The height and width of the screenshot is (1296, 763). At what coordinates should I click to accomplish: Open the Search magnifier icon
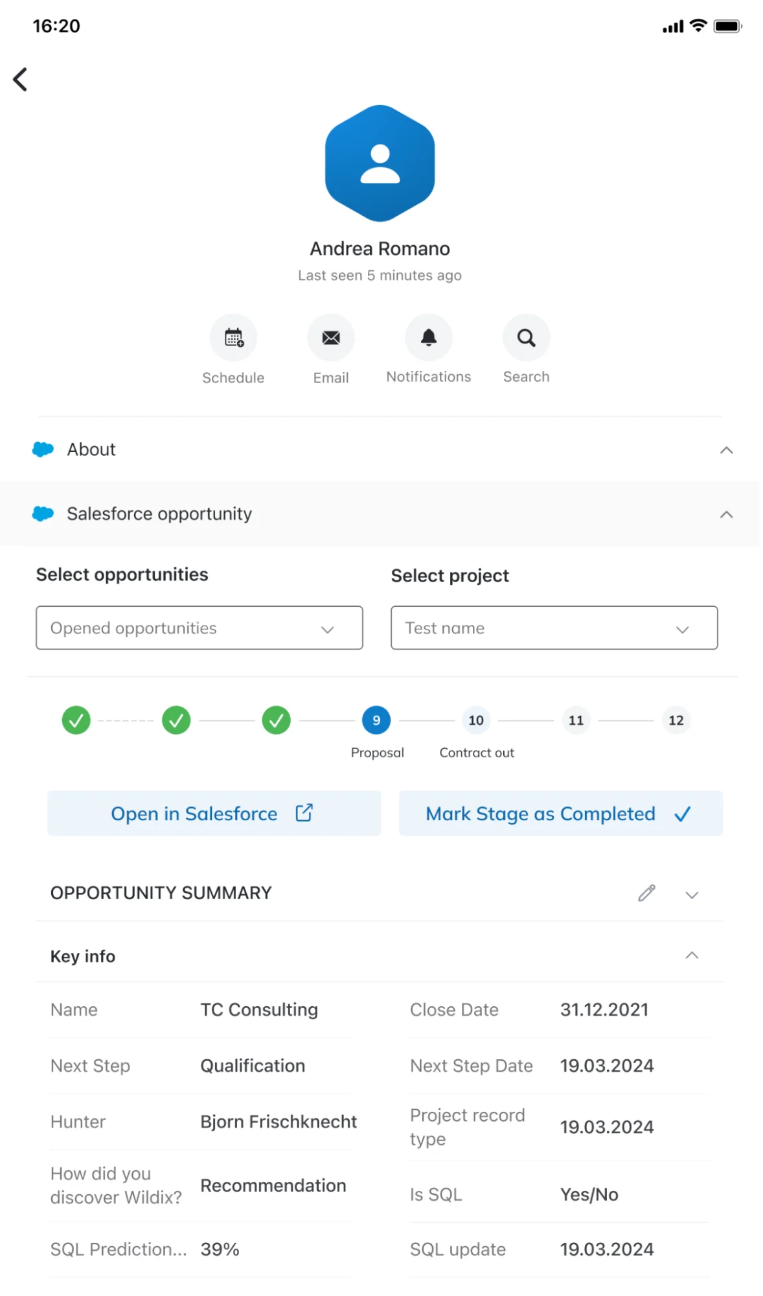pos(526,338)
